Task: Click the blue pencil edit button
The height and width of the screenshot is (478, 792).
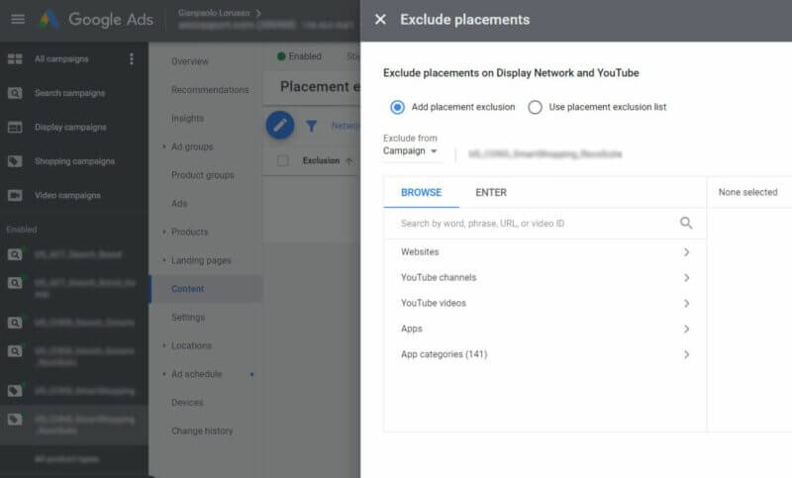Action: (280, 125)
